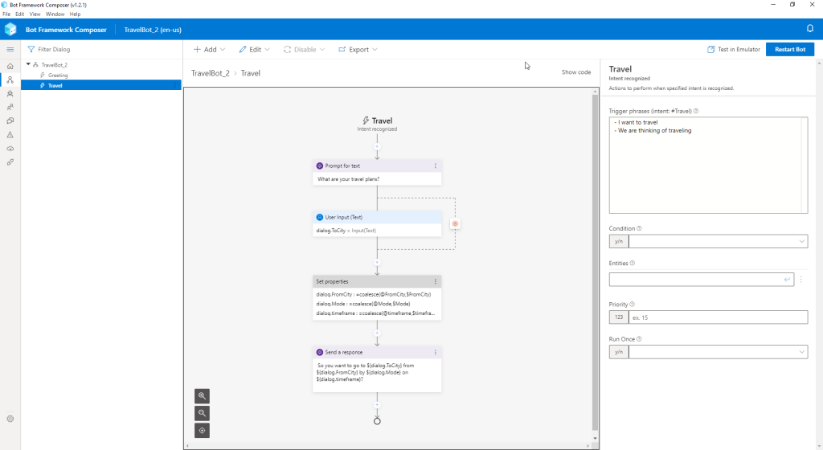Go to Home page in sidebar
Screen dimensions: 823x450
10,66
